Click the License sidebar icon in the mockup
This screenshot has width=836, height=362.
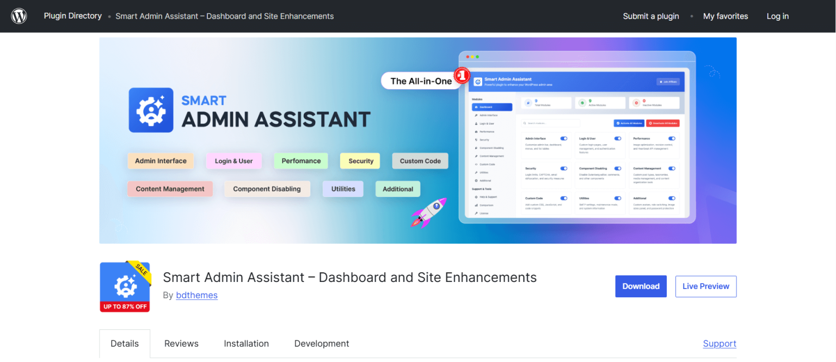coord(476,213)
